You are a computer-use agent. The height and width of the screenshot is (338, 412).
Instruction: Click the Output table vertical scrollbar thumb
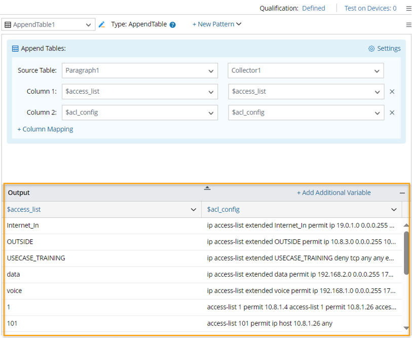[406, 252]
